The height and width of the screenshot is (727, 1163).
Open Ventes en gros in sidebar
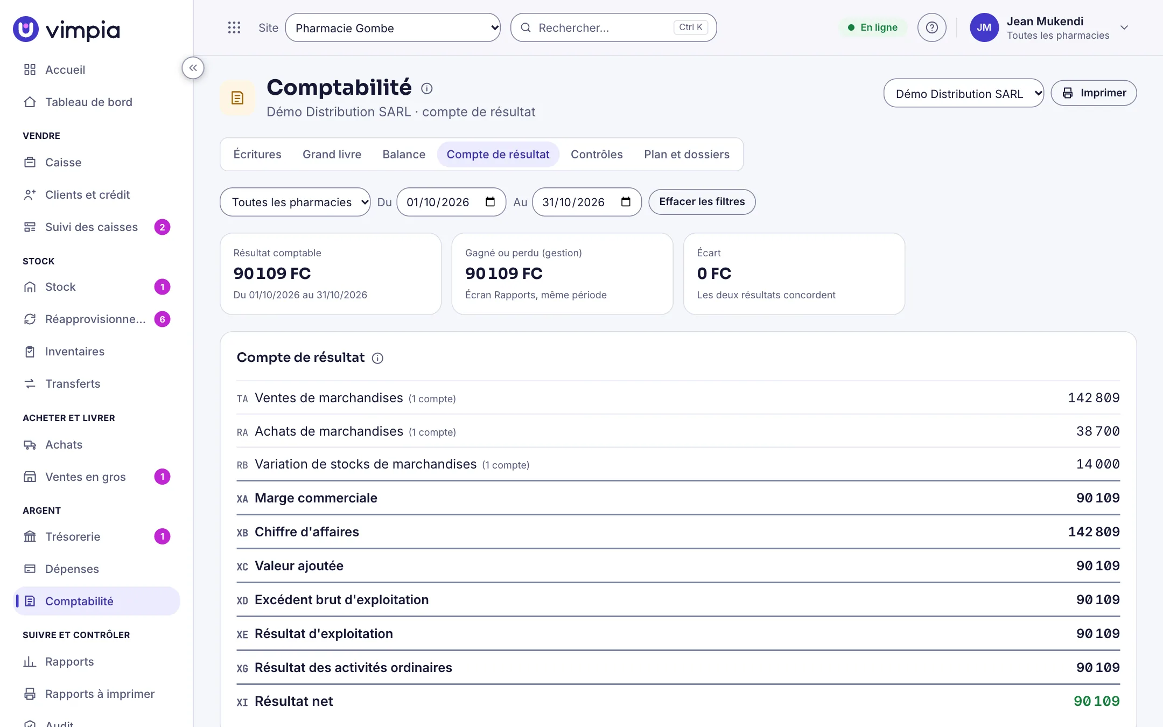coord(96,477)
